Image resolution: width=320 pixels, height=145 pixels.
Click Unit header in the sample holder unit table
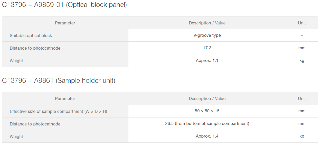coord(302,99)
